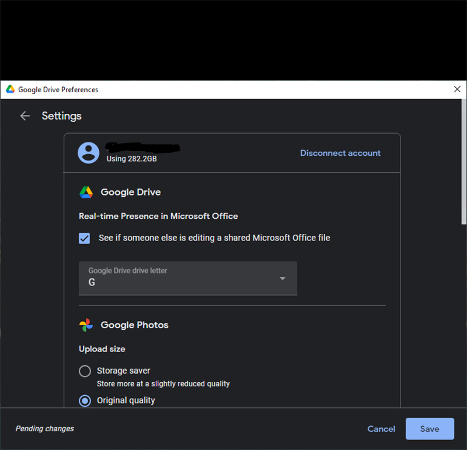Select the Storage saver upload option
The width and height of the screenshot is (467, 450).
[x=85, y=371]
